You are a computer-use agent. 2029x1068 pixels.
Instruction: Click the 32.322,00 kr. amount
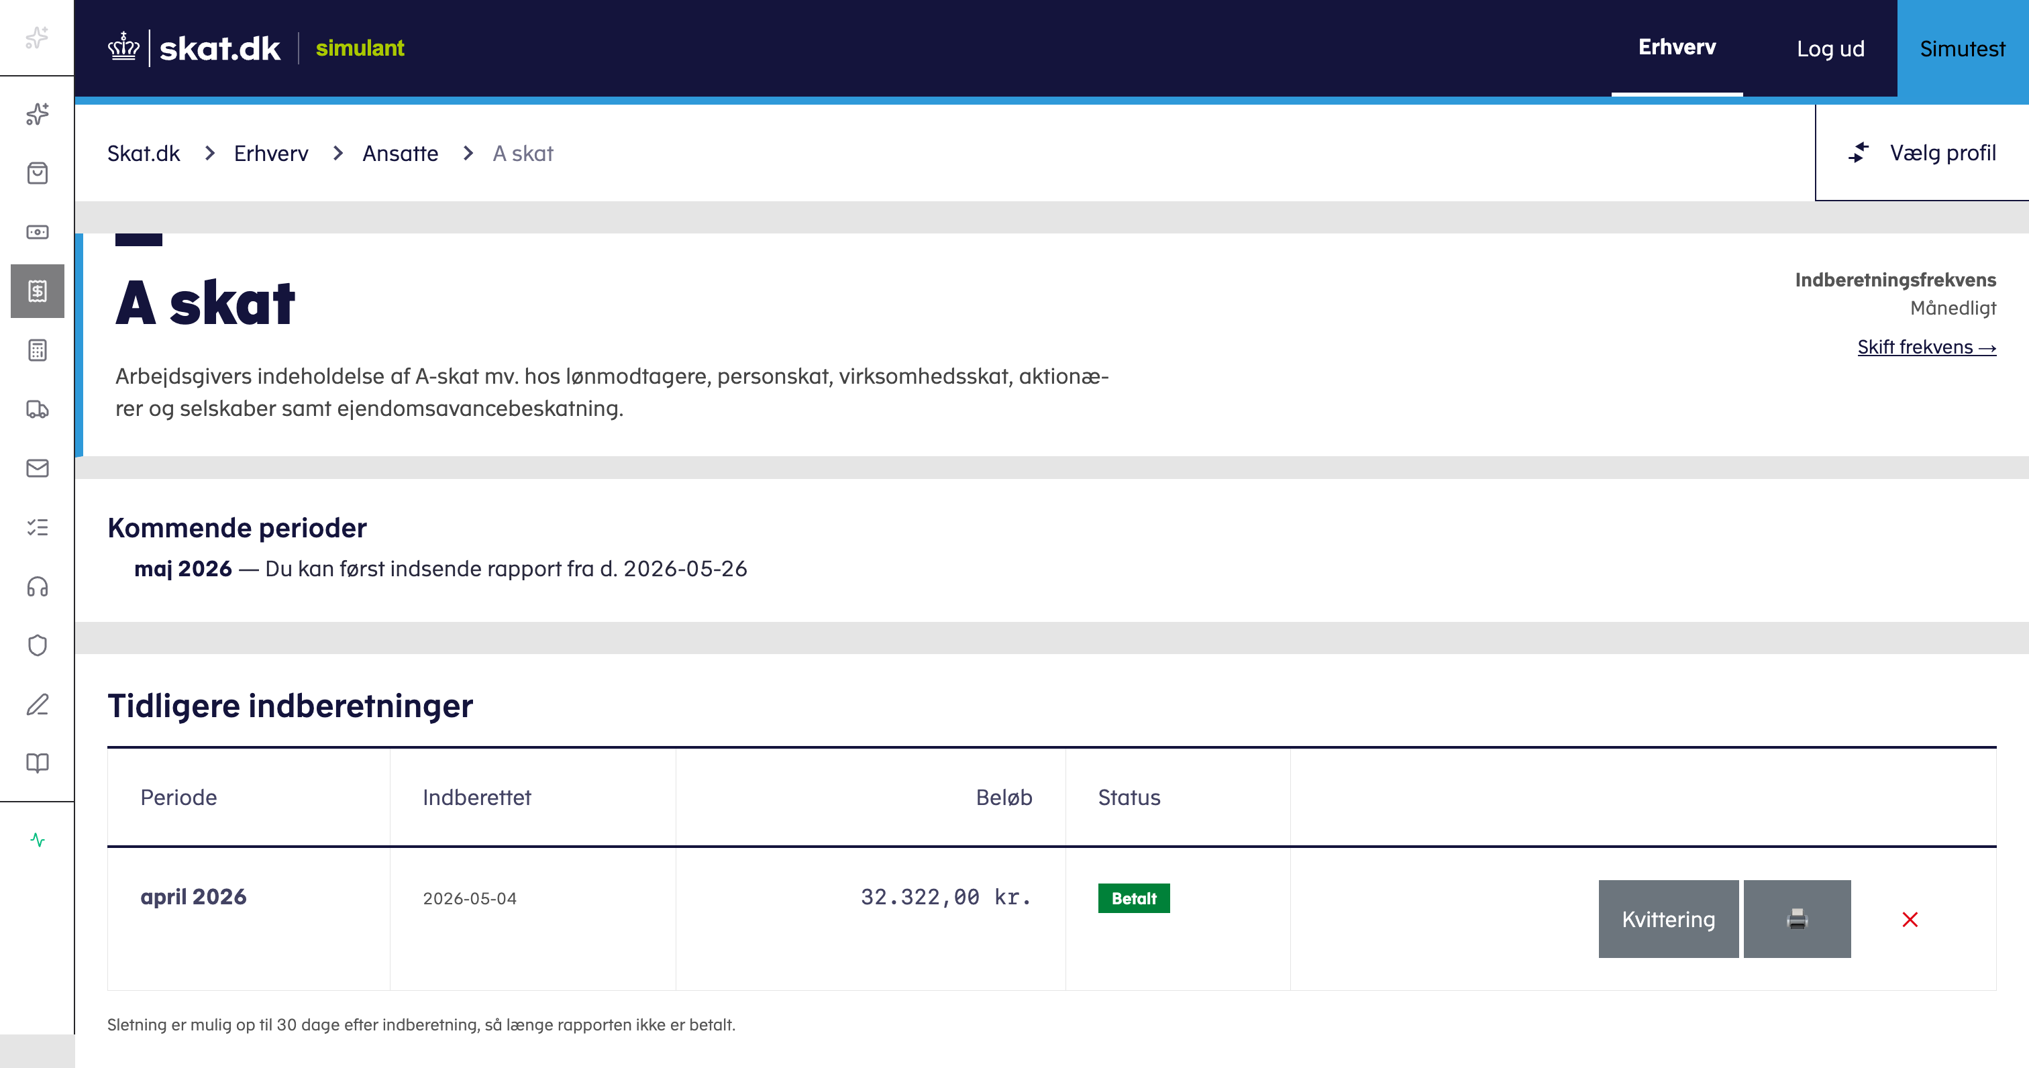pyautogui.click(x=946, y=897)
